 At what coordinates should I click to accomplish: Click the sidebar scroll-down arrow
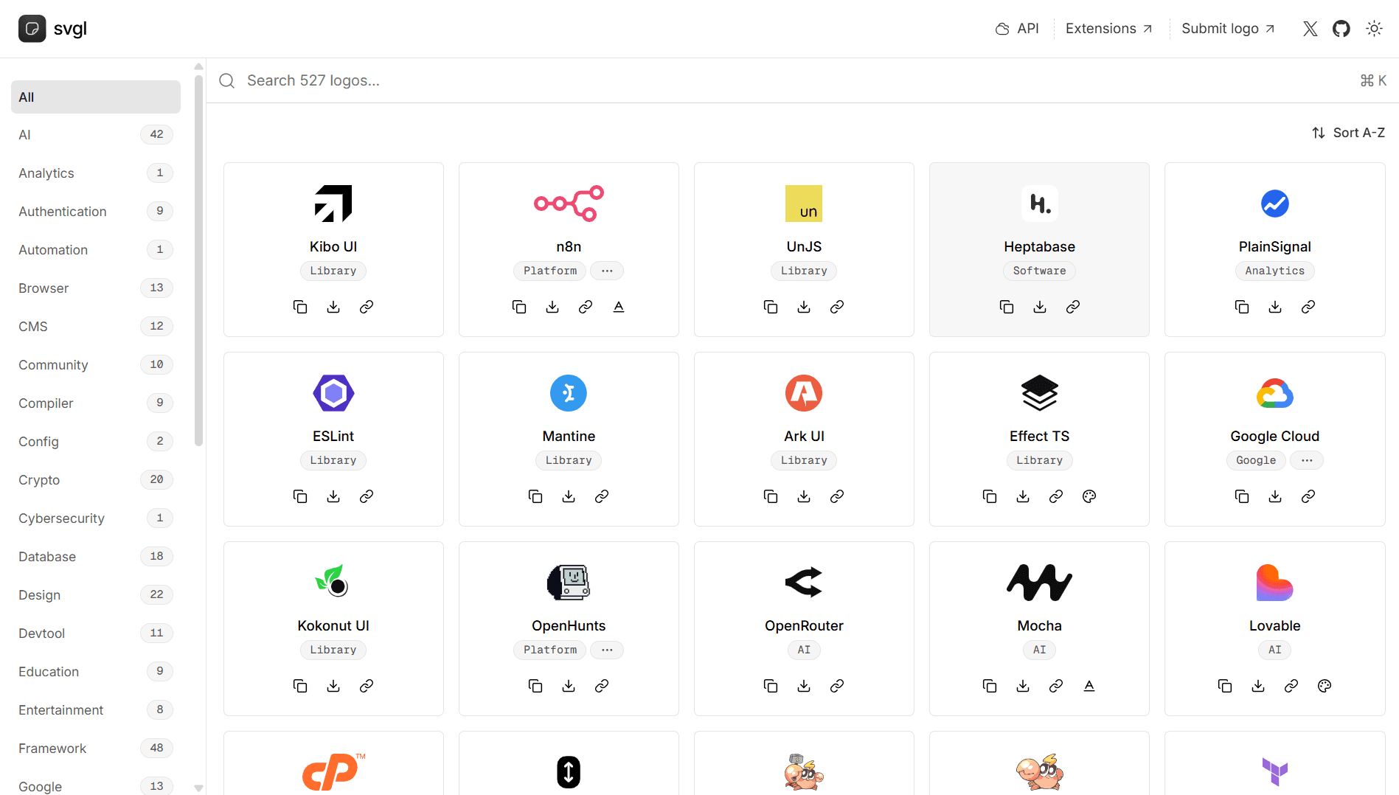(x=198, y=788)
